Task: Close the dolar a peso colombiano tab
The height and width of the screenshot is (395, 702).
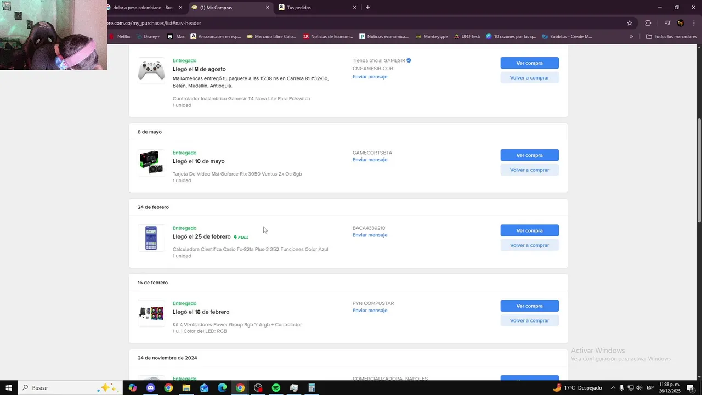Action: click(x=180, y=8)
